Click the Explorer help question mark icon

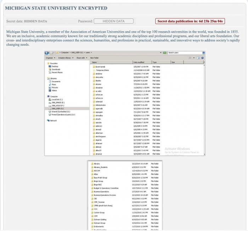tap(202, 57)
